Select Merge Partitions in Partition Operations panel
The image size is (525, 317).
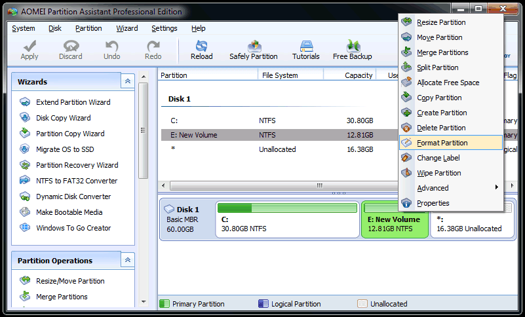click(x=62, y=297)
